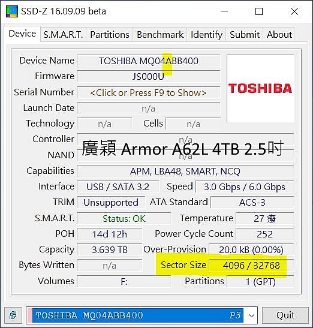The image size is (313, 328).
Task: Minimize the SSD-Z window
Action: coord(224,11)
